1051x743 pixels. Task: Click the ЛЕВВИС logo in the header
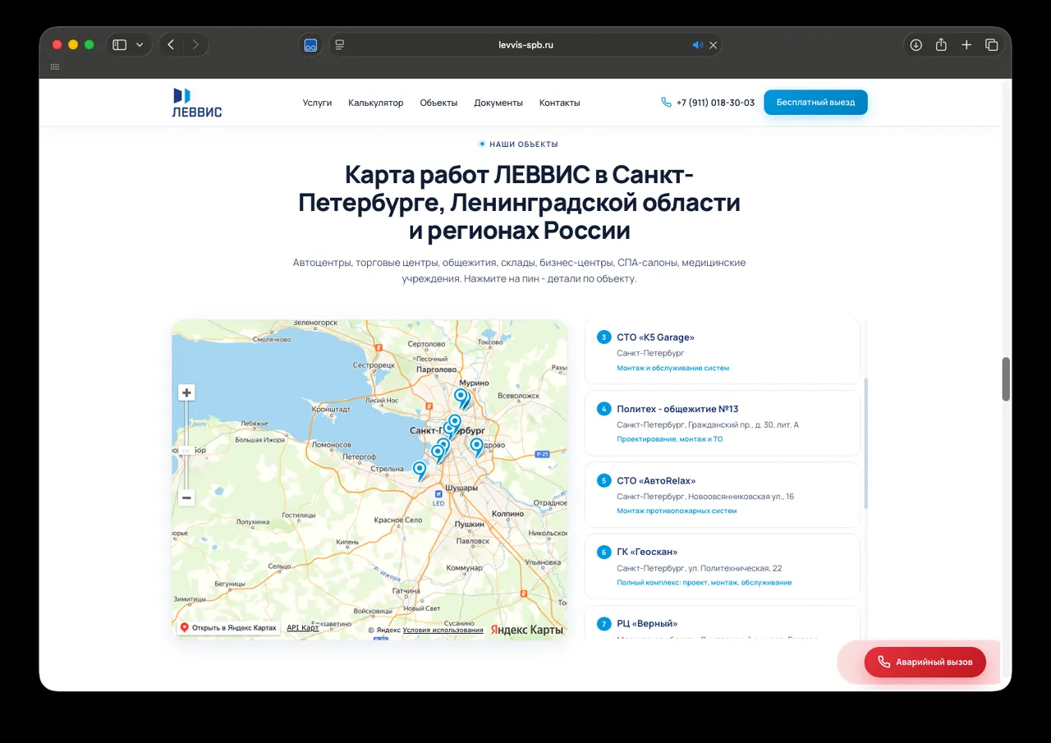[x=197, y=103]
